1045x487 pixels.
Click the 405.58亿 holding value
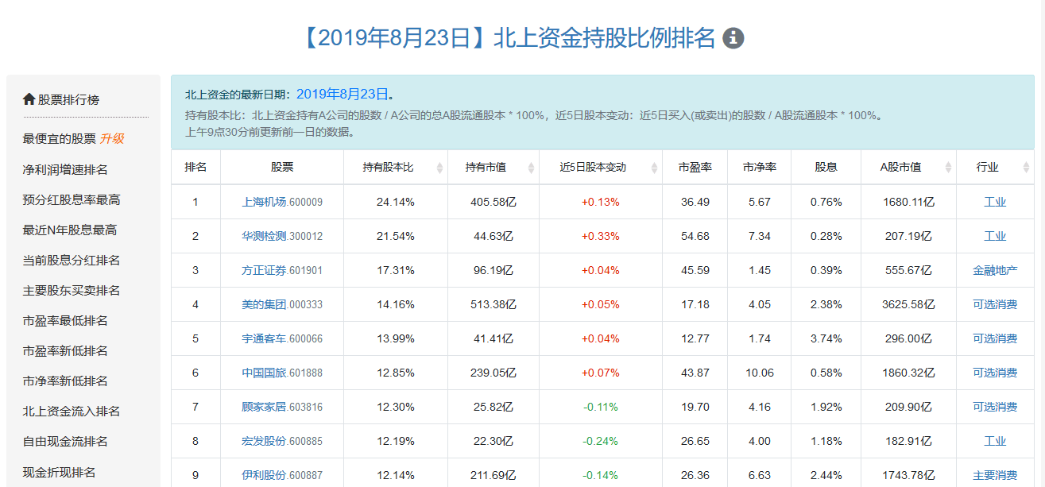pyautogui.click(x=493, y=202)
